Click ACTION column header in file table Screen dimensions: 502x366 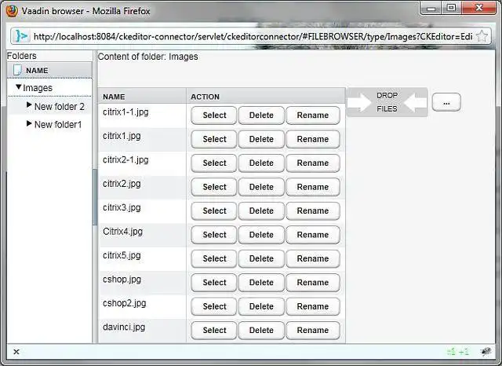click(206, 97)
